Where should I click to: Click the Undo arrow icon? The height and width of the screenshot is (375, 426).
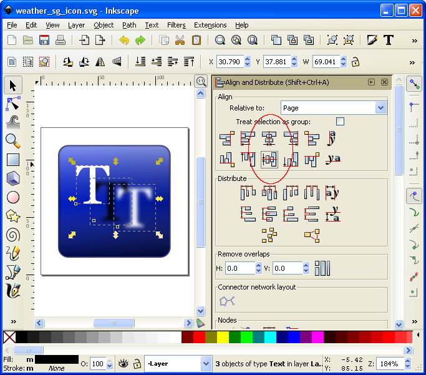(x=124, y=40)
